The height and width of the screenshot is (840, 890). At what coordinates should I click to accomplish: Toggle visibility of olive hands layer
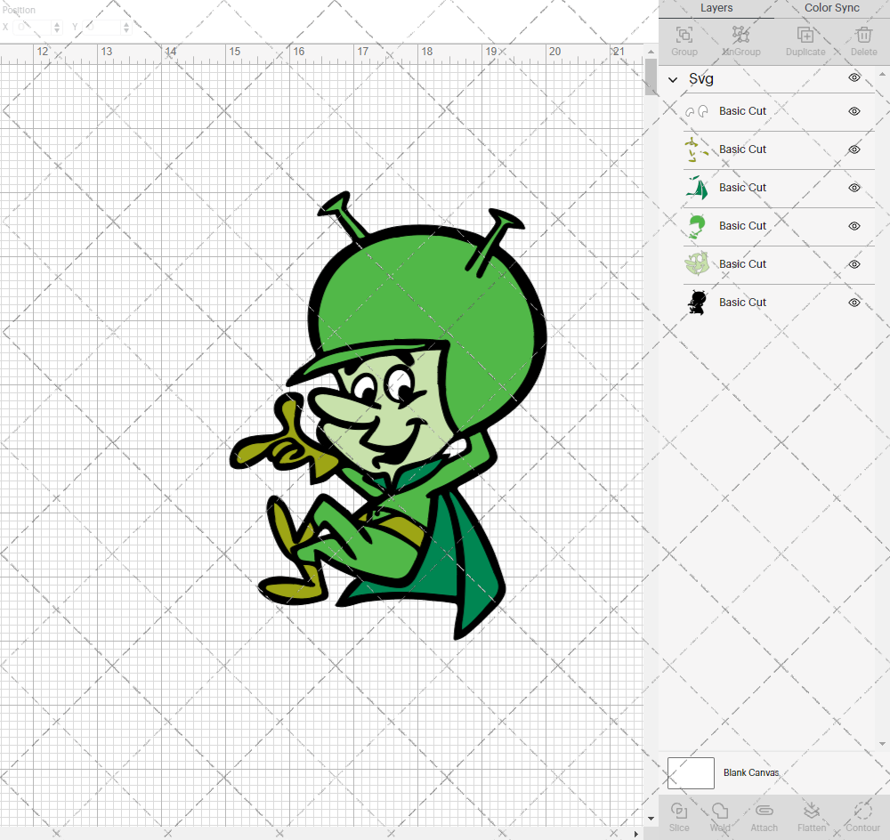[x=854, y=149]
